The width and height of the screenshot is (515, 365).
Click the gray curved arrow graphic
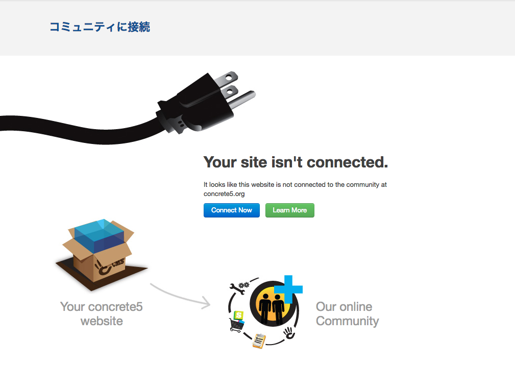pos(181,296)
